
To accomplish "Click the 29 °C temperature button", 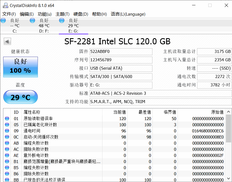I will [x=20, y=97].
